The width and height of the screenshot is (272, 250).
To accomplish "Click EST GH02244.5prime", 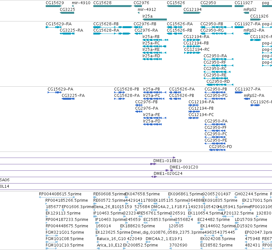I will 251,194.
